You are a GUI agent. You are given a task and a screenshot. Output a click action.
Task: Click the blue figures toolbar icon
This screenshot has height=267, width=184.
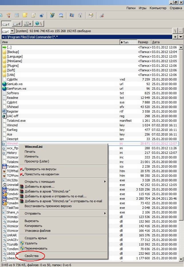(x=42, y=15)
